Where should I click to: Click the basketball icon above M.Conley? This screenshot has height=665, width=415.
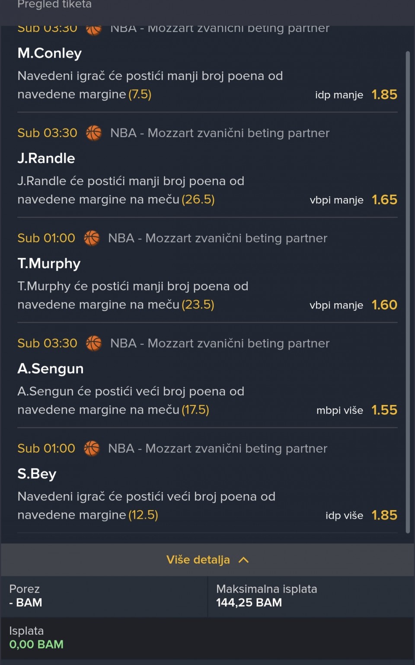94,29
